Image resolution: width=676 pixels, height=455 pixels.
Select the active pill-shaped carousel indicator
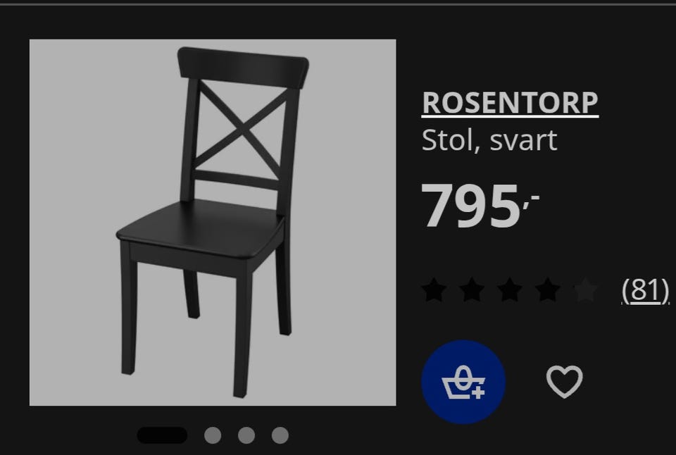pyautogui.click(x=162, y=435)
